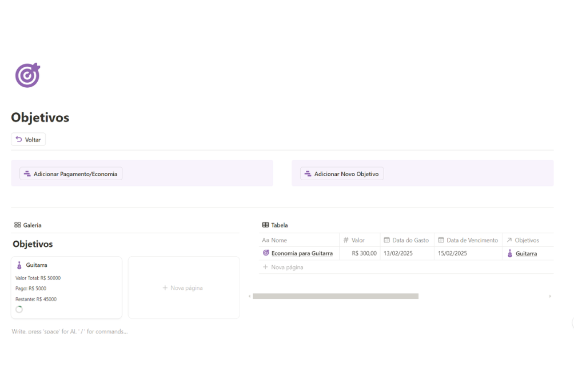Click Adicionar Pagamento/Economia button
574x381 pixels.
point(71,174)
